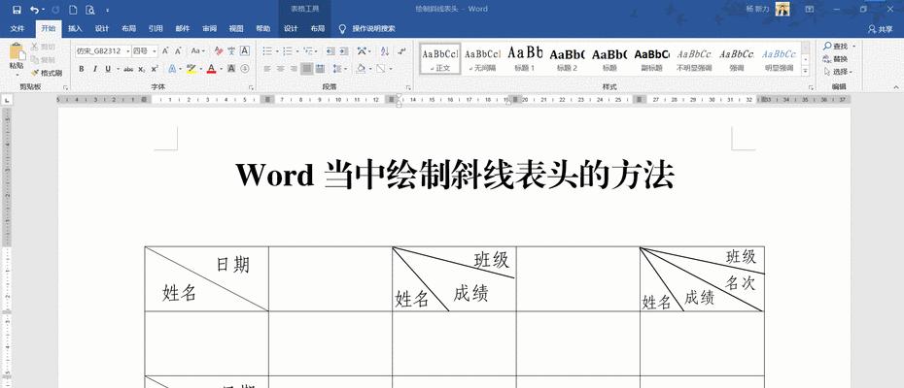The image size is (904, 388).
Task: Switch to the 审阅 (Review) tab
Action: 209,28
